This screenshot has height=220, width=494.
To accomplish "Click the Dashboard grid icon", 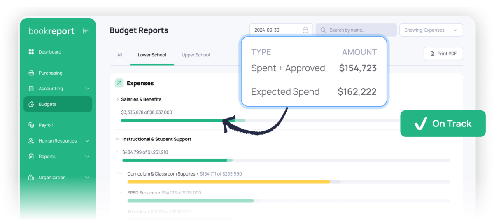I will click(31, 52).
